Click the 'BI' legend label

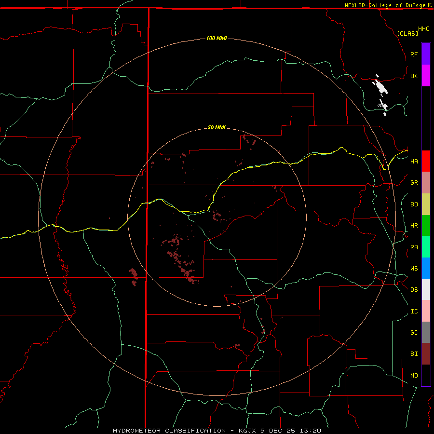coord(414,354)
